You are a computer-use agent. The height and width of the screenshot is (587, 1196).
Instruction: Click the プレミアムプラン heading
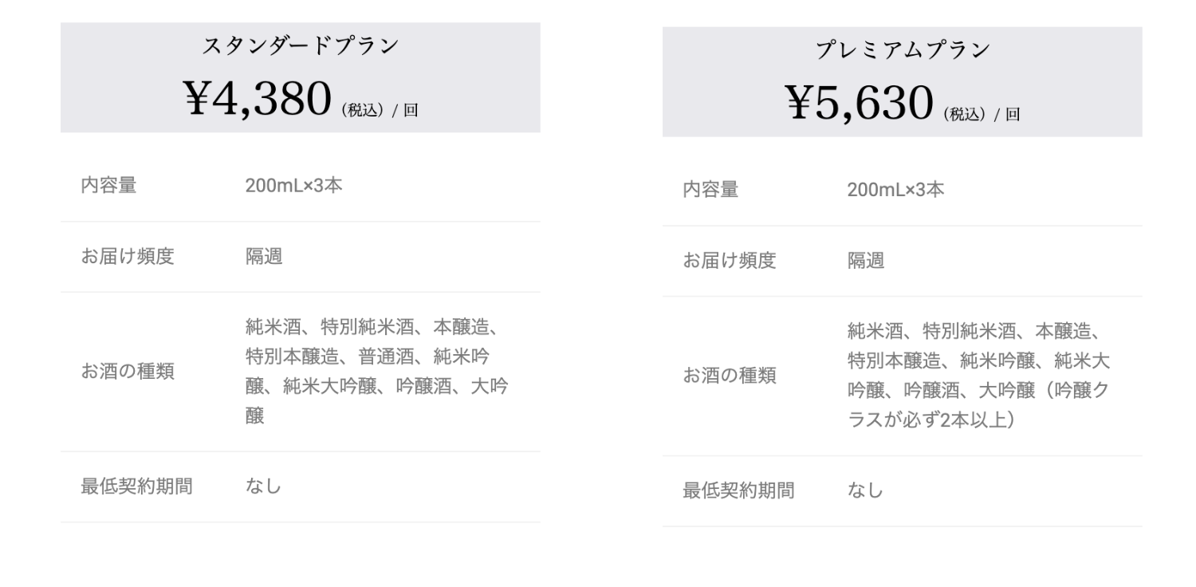[x=902, y=50]
